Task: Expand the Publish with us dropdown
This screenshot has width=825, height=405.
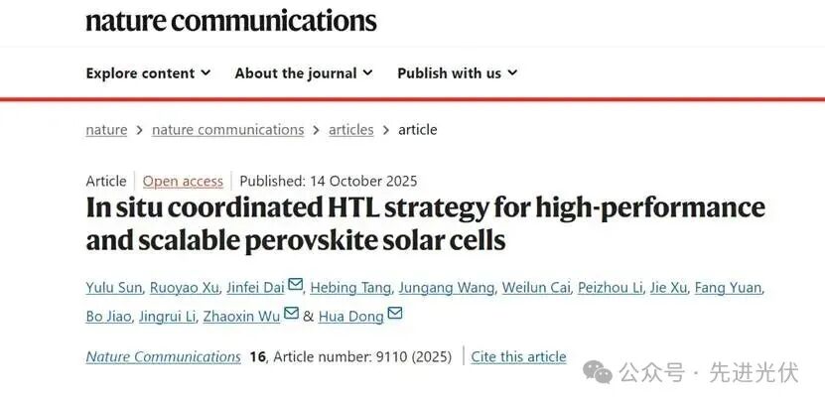Action: coord(457,72)
